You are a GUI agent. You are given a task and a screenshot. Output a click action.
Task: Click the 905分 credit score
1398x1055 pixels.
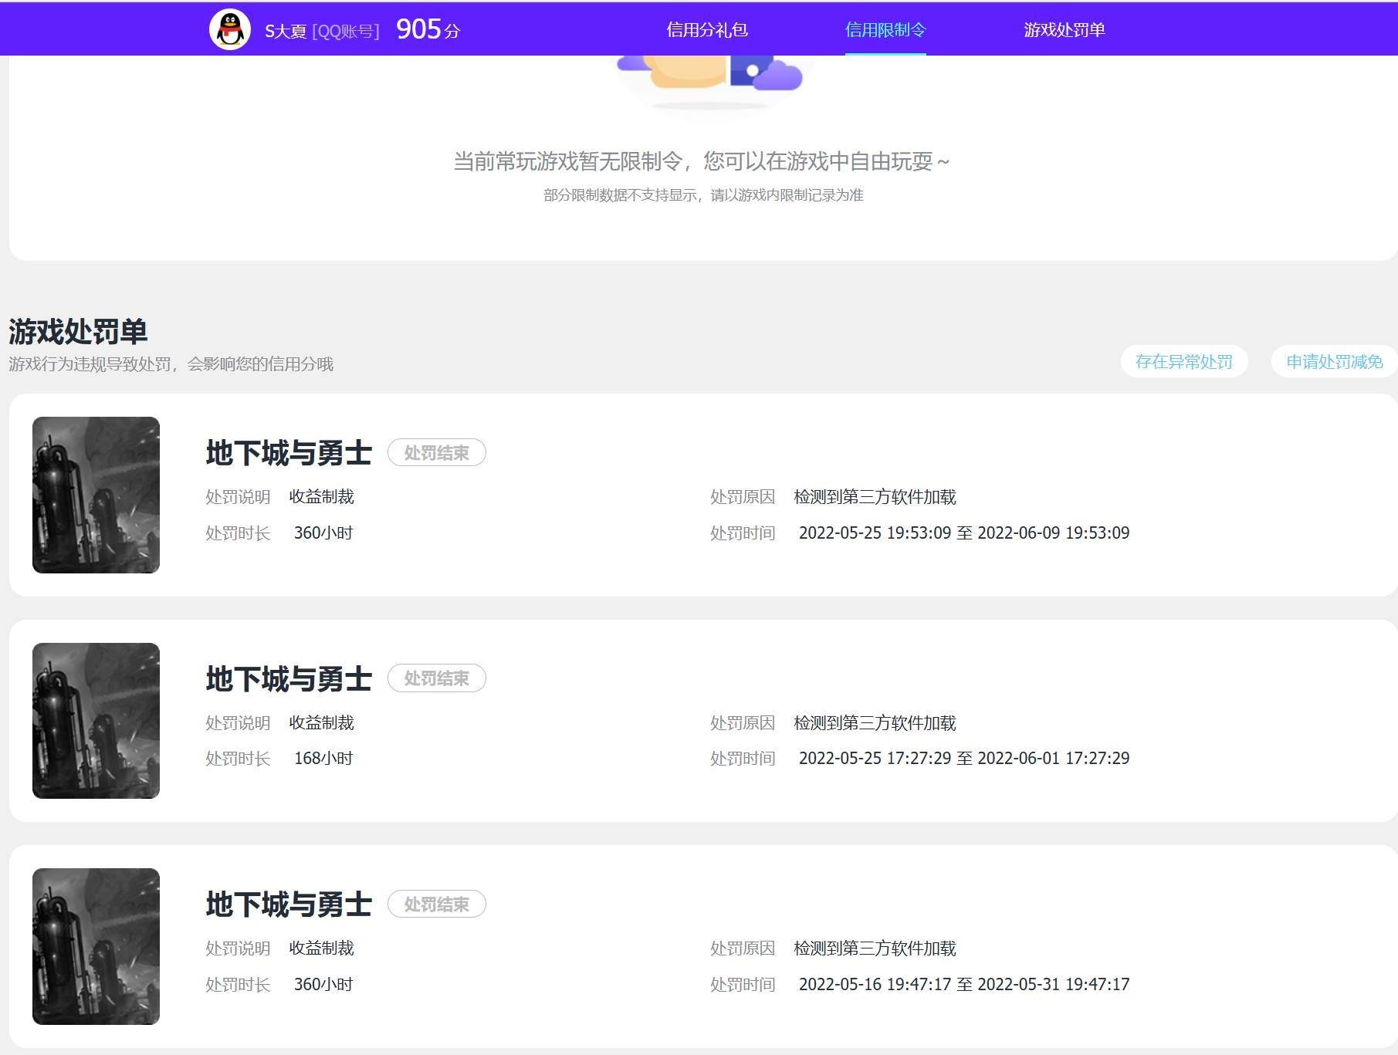tap(428, 30)
